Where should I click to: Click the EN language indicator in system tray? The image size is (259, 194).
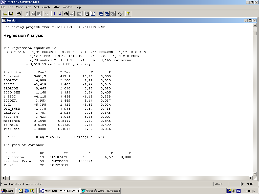coord(238,191)
